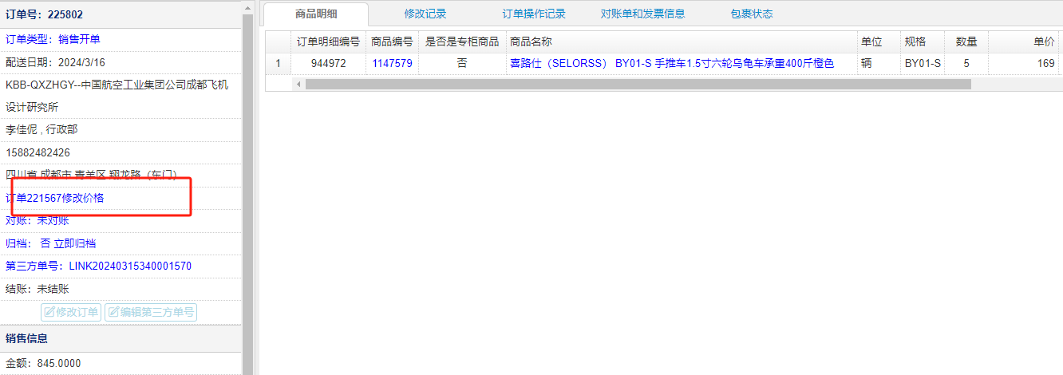Click customer name KBB-QXZHGY--中国航空工业集团公司成都飞机
Image resolution: width=1063 pixels, height=375 pixels.
pyautogui.click(x=117, y=85)
